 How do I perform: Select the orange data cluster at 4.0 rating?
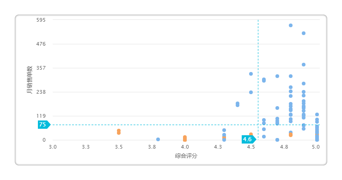[x=185, y=138]
